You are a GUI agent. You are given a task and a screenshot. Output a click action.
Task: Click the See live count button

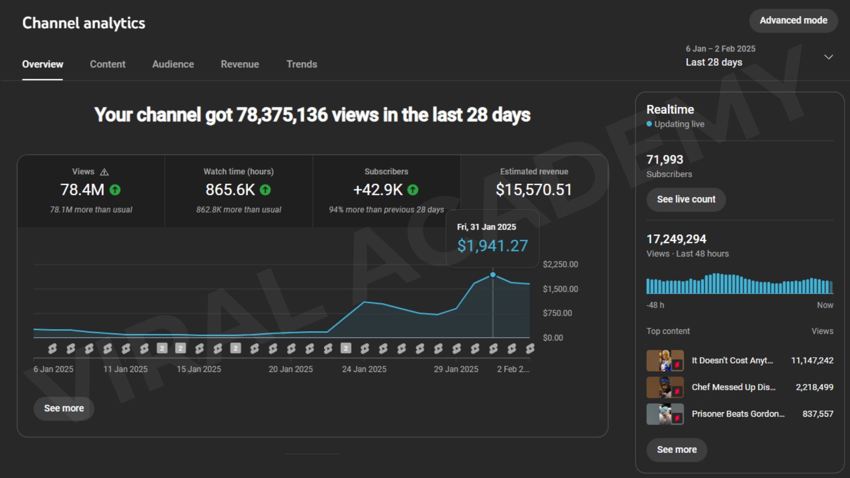point(686,199)
